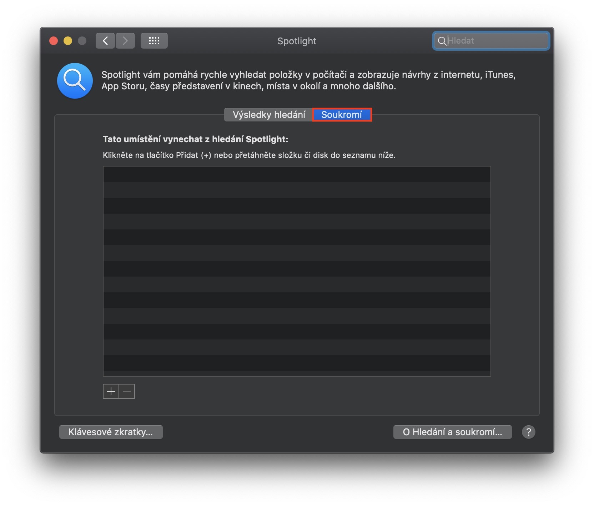This screenshot has width=594, height=506.
Task: Click the magnifier icon in search field
Action: pos(442,41)
